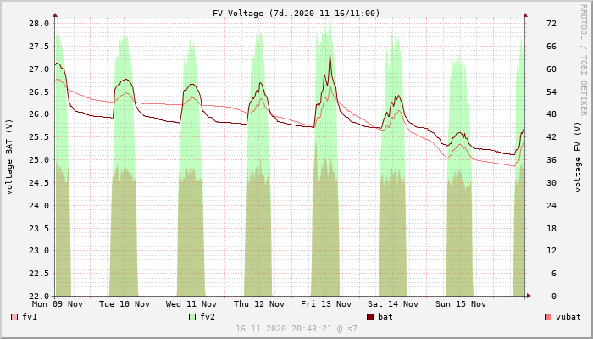Click the 48 right axis value
The image size is (593, 339).
tap(551, 114)
